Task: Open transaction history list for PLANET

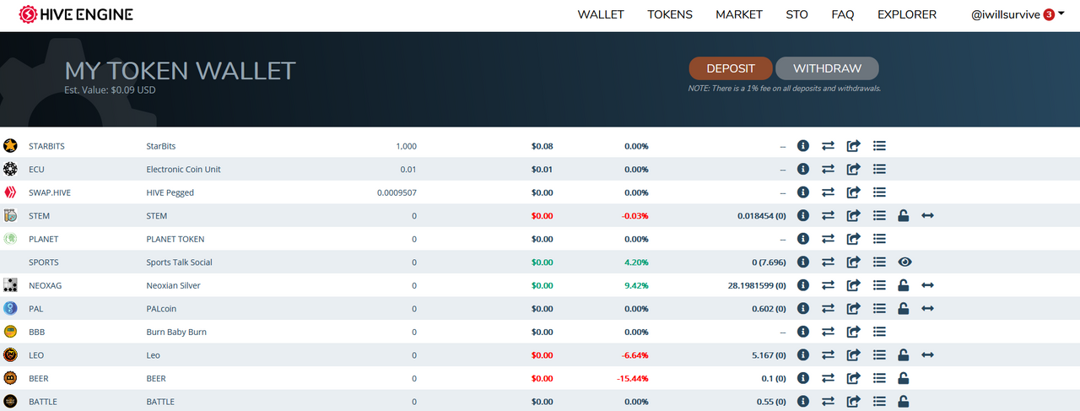Action: [x=879, y=239]
